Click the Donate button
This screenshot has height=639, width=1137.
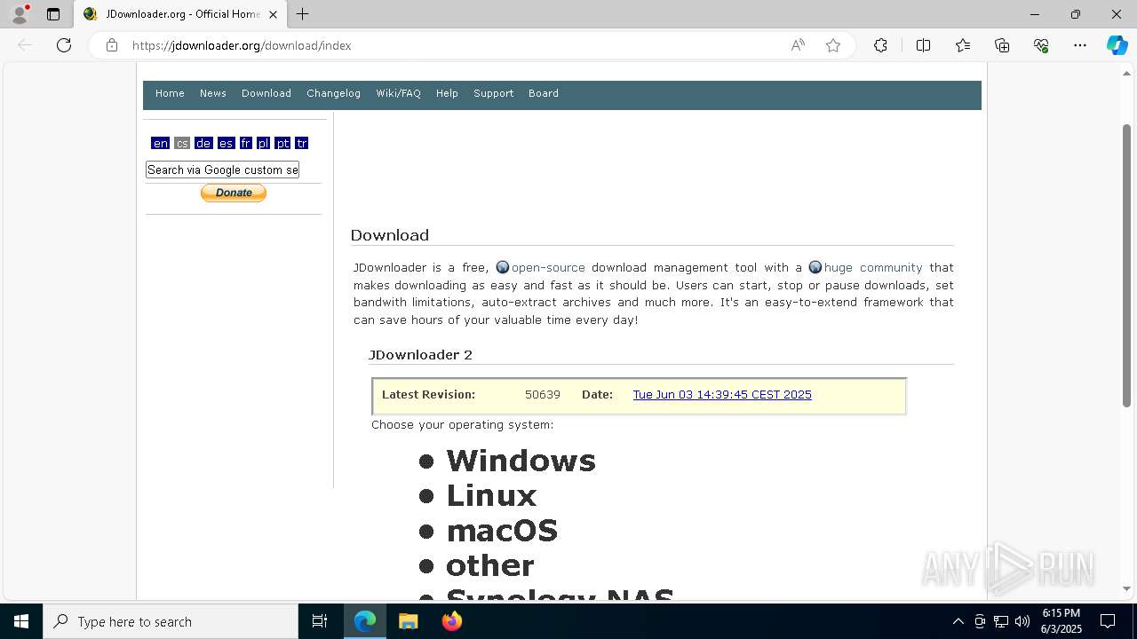[234, 193]
